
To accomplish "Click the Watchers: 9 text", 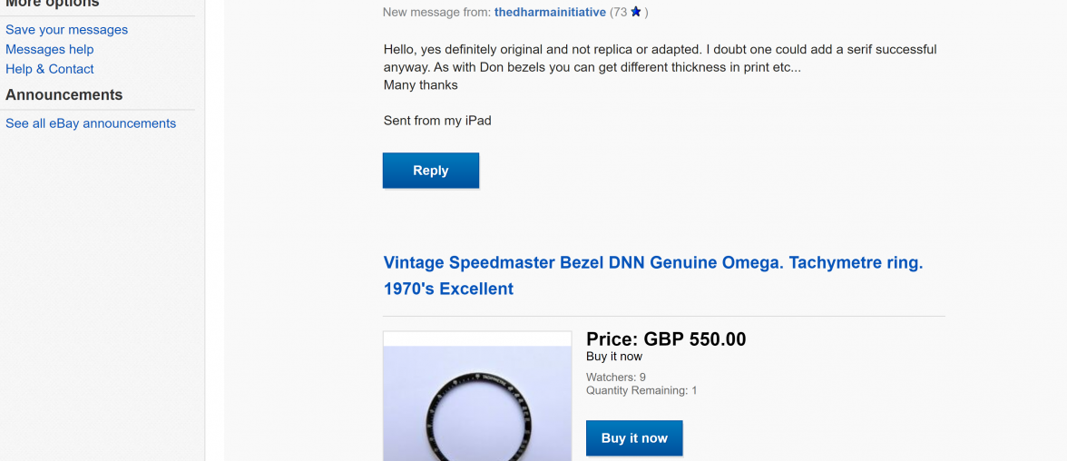I will click(x=616, y=377).
